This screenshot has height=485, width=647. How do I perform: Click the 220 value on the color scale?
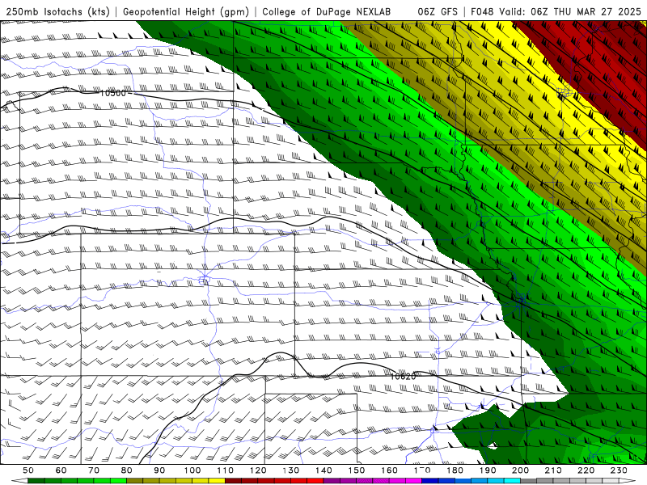(x=586, y=470)
